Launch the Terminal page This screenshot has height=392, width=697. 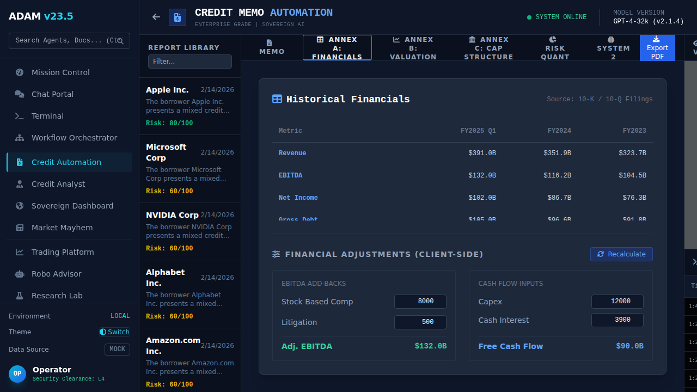click(x=47, y=116)
